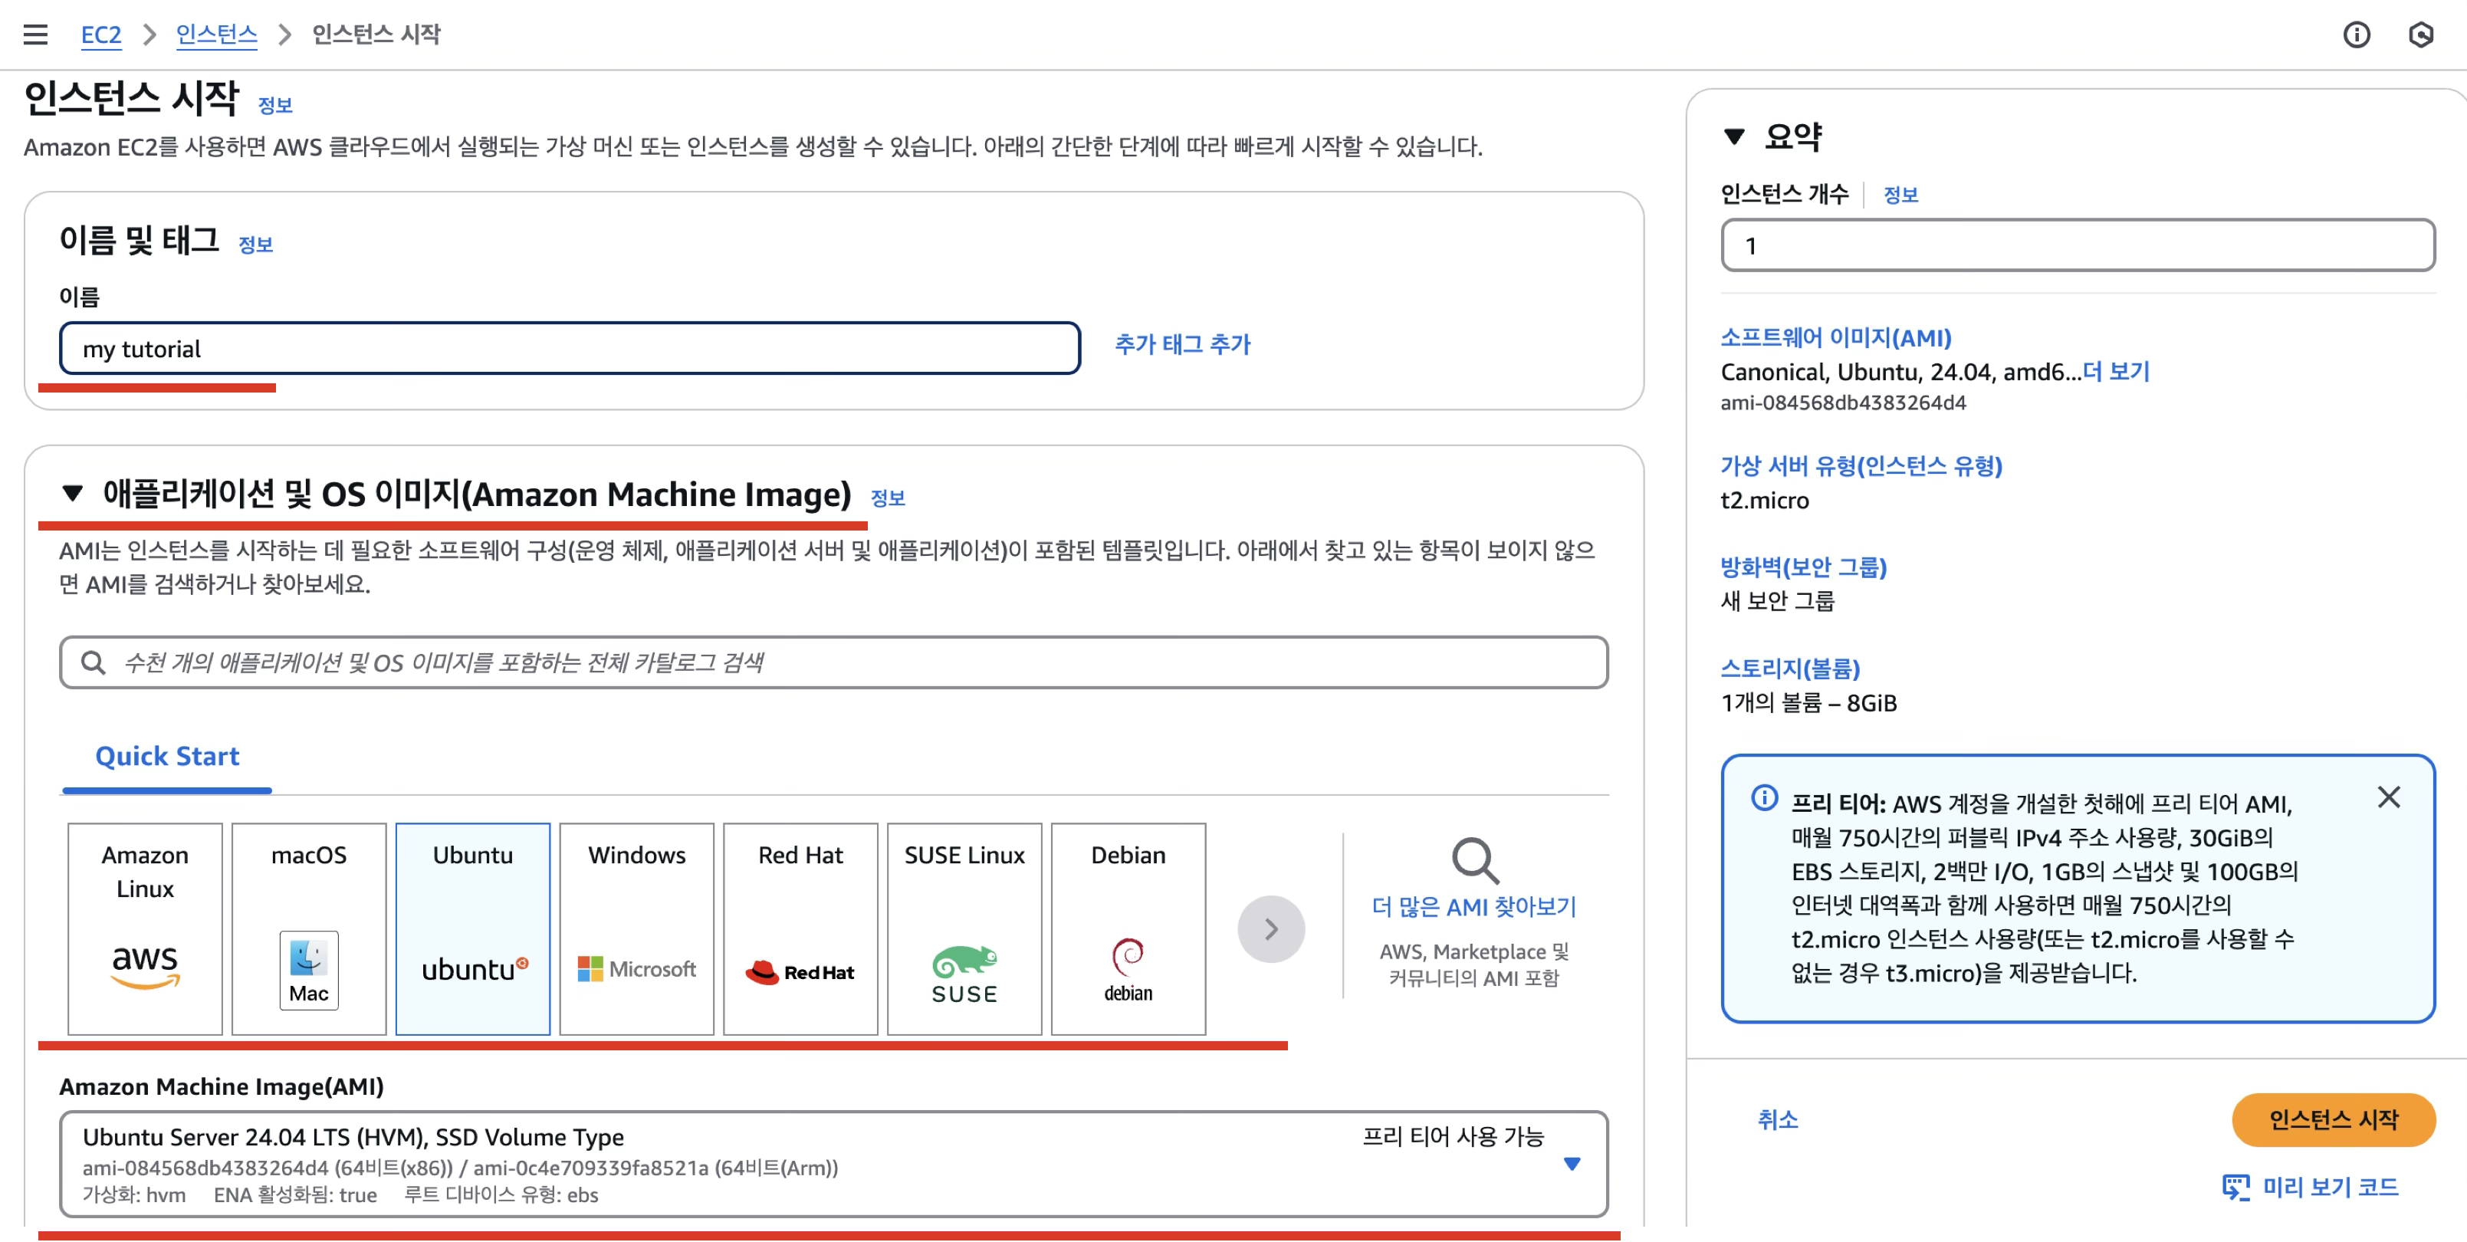Screen dimensions: 2467x1242
Task: Click magnifier icon to browse more AMIs
Action: point(1474,861)
